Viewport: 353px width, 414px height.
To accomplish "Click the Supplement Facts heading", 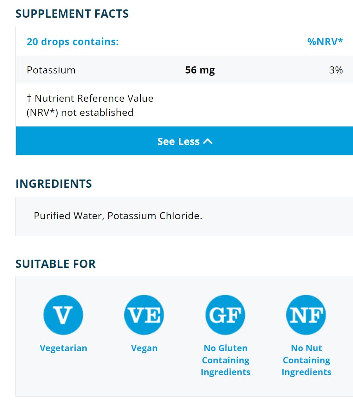I will (72, 14).
